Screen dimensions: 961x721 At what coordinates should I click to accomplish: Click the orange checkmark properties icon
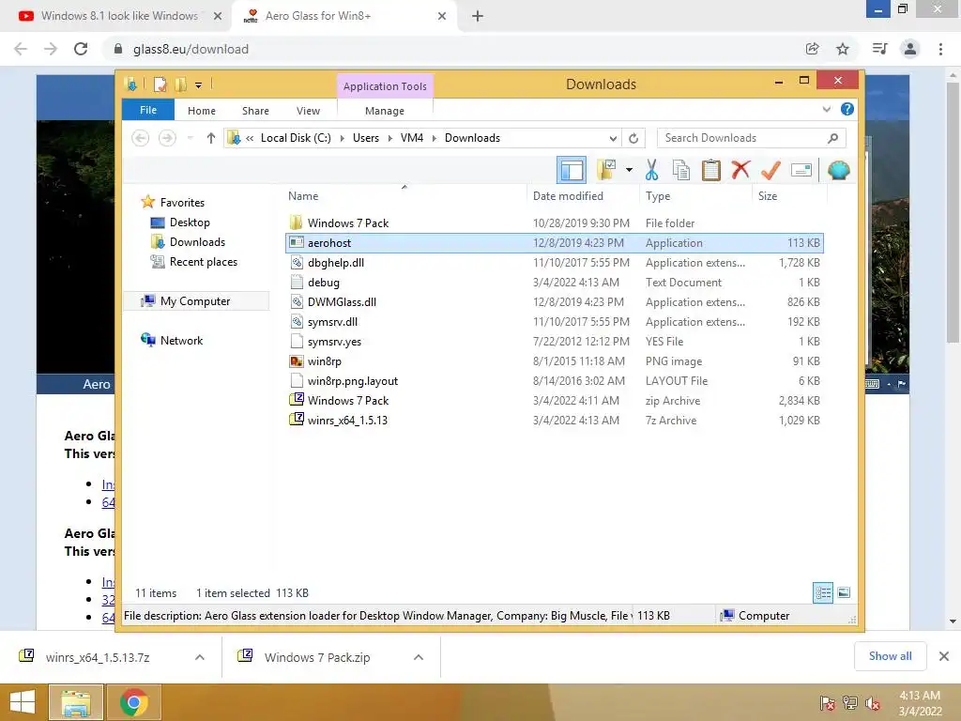[770, 170]
